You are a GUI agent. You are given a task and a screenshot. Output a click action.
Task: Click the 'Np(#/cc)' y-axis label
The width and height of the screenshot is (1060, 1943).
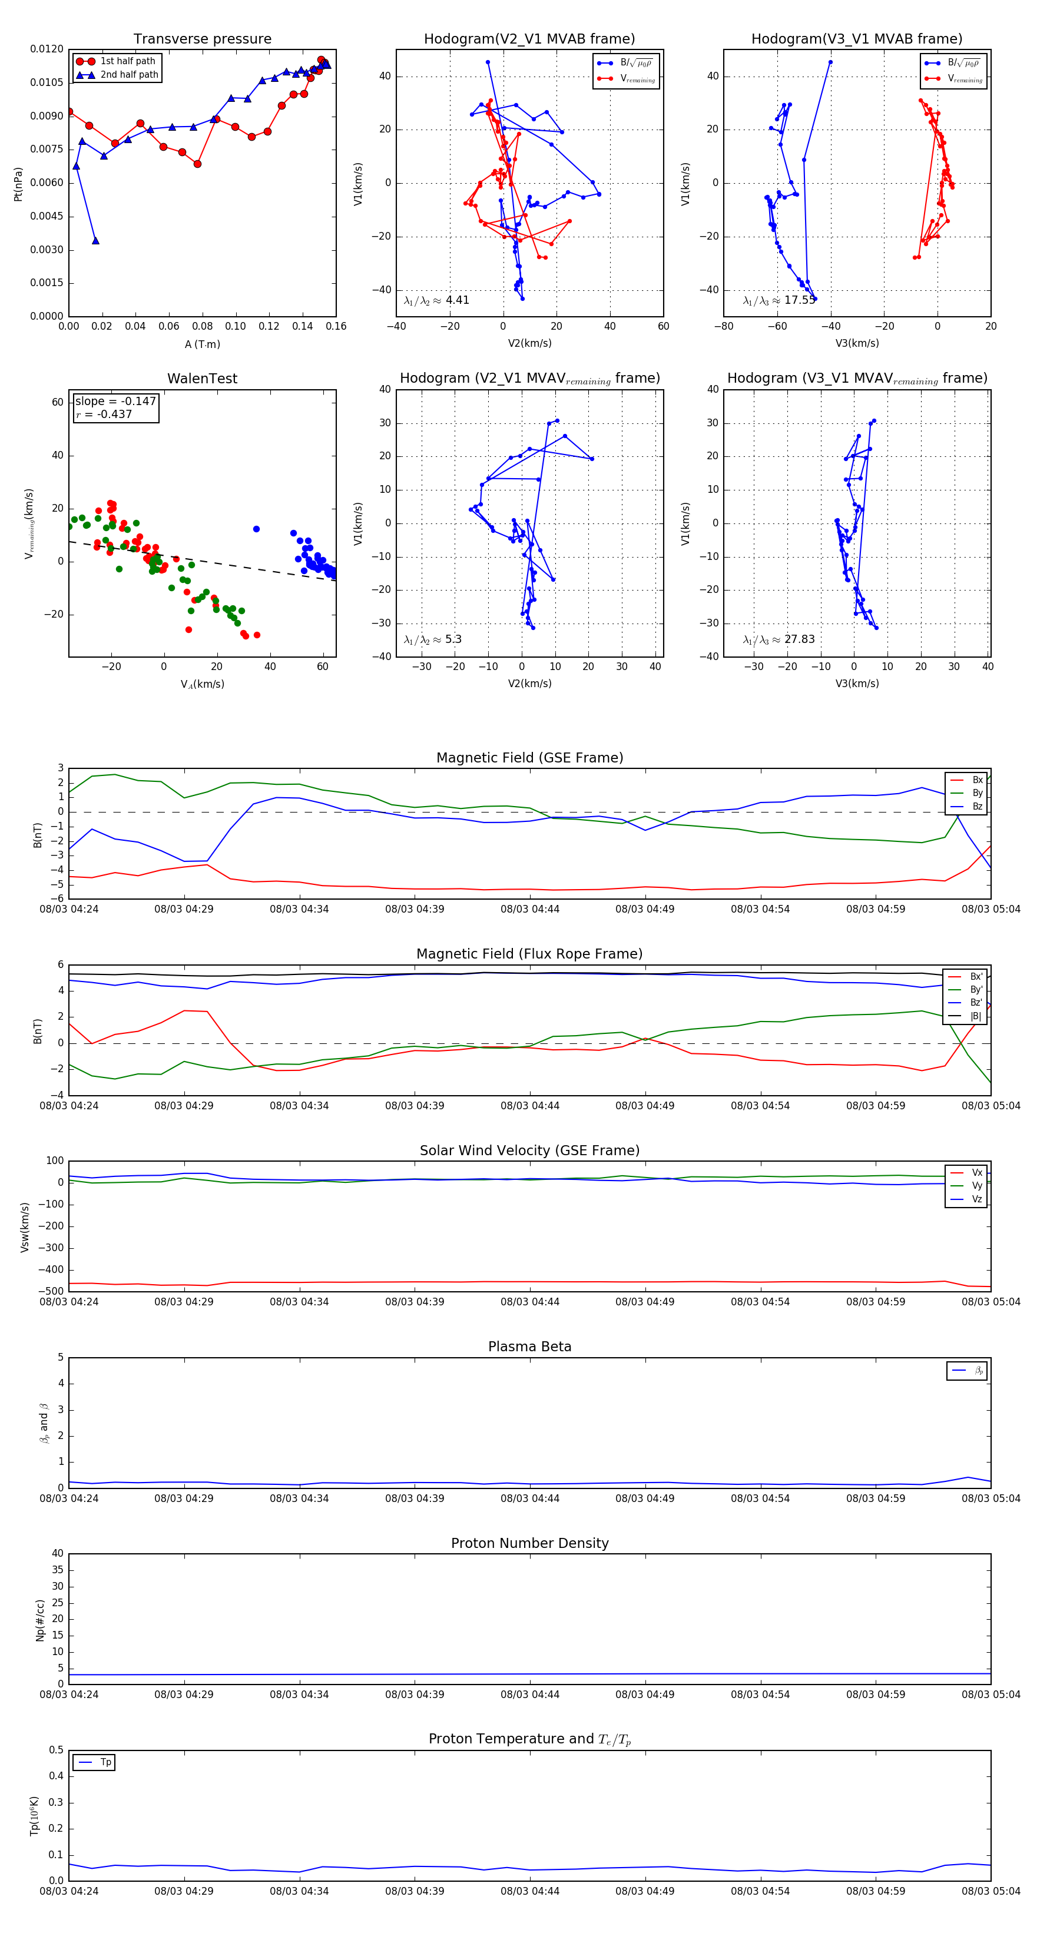tap(40, 1619)
